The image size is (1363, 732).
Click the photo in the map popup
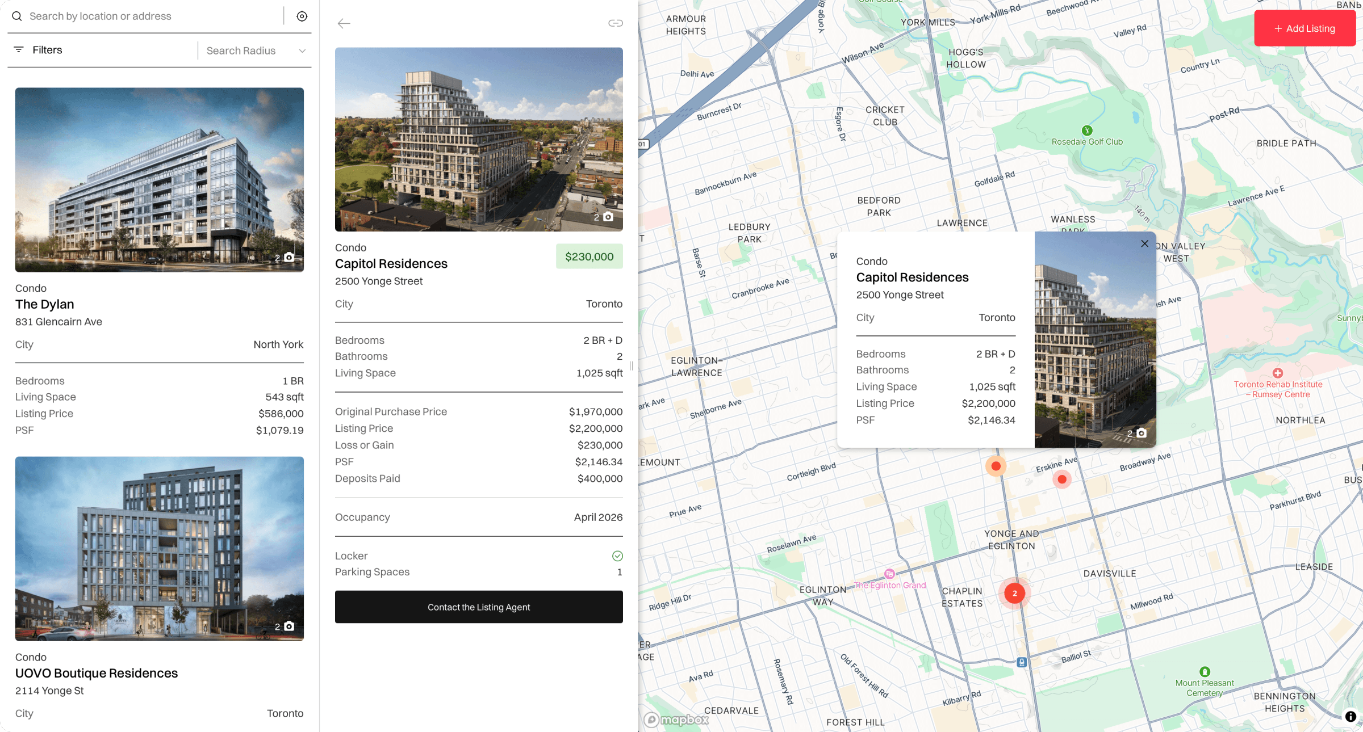click(x=1096, y=339)
